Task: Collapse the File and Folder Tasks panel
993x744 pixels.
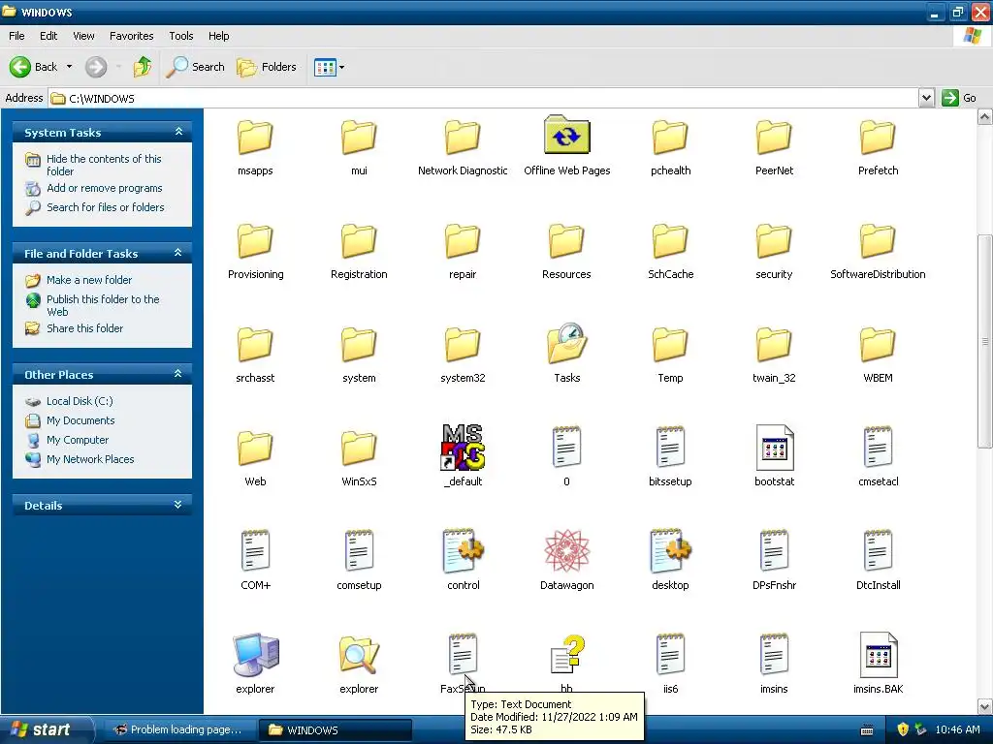Action: click(x=178, y=253)
